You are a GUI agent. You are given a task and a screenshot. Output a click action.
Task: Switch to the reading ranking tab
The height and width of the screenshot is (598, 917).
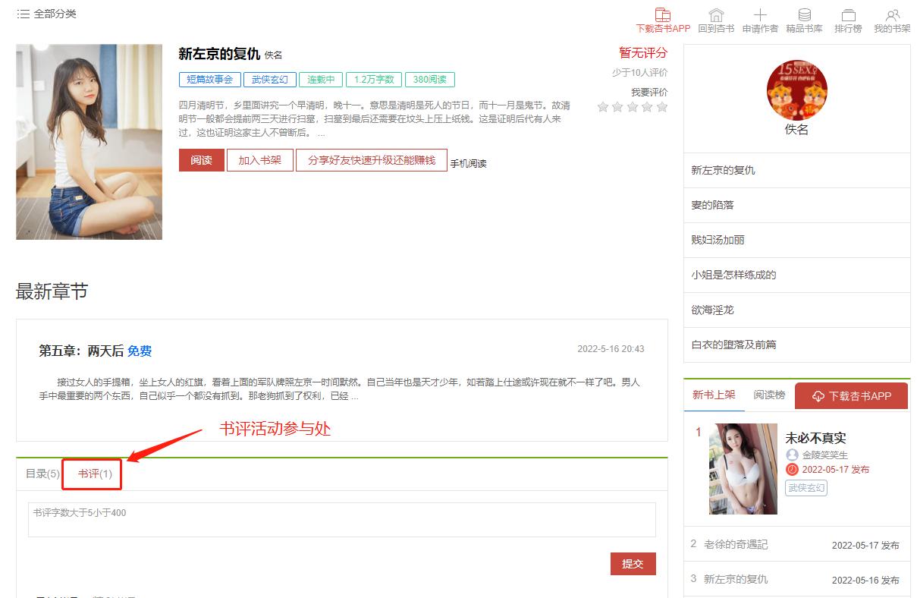click(x=769, y=395)
